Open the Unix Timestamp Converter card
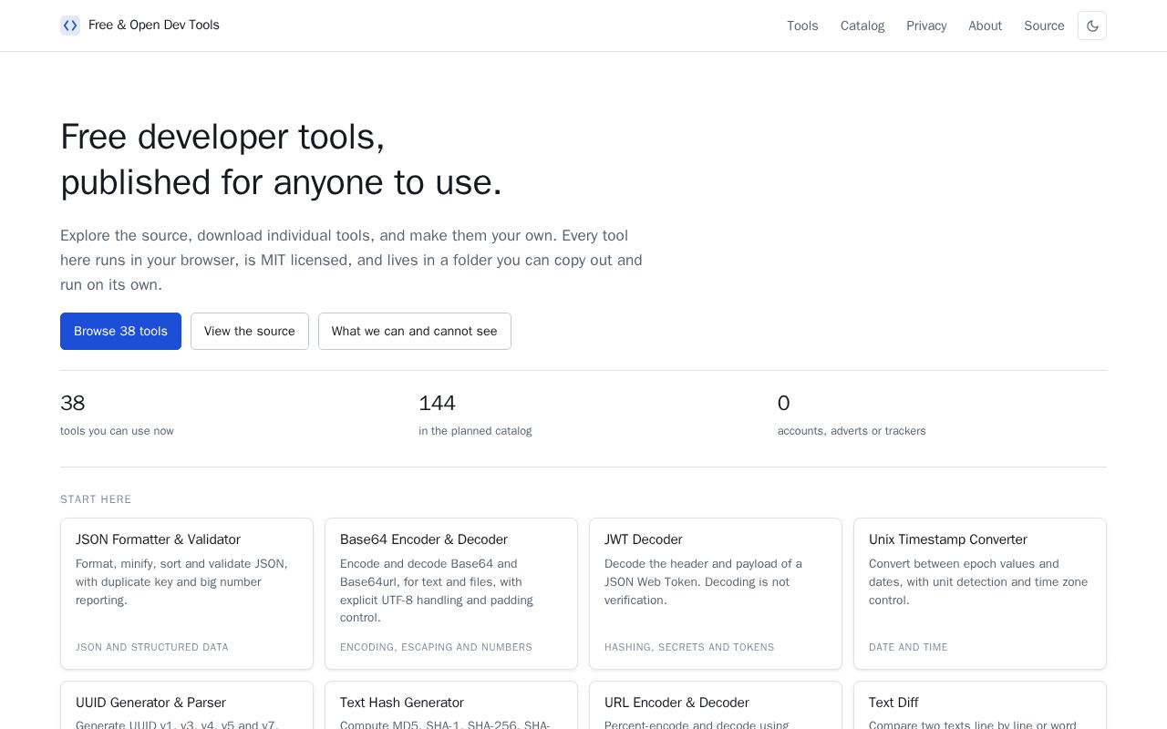 [x=980, y=593]
